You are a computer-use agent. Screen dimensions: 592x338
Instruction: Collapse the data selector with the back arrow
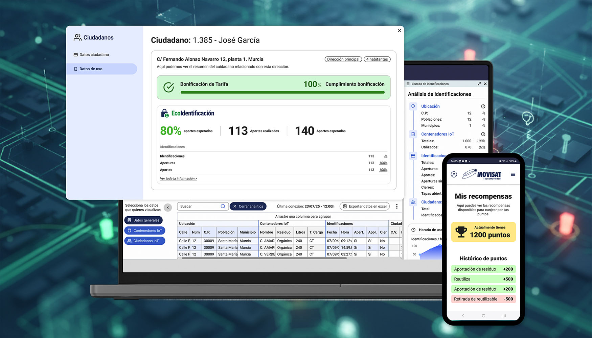168,208
